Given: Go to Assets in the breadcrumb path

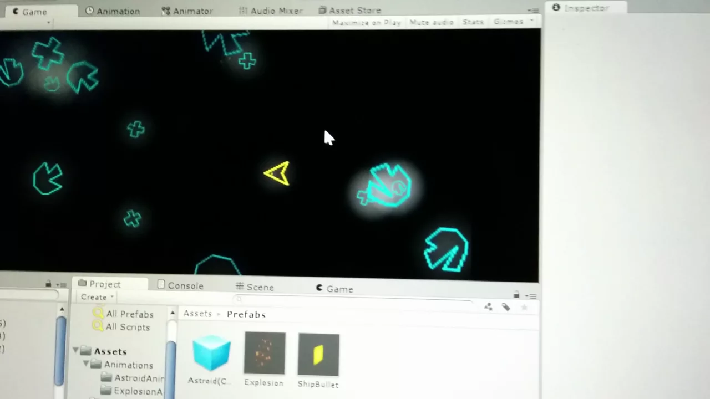Looking at the screenshot, I should 198,314.
